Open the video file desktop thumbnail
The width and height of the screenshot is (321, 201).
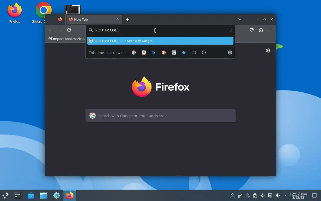click(x=72, y=10)
